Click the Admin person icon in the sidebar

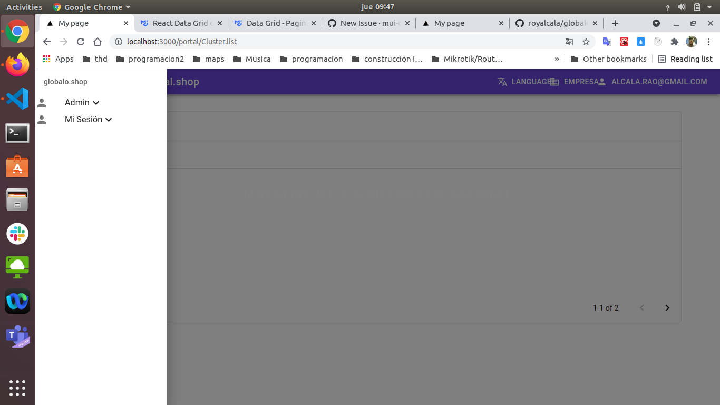43,102
